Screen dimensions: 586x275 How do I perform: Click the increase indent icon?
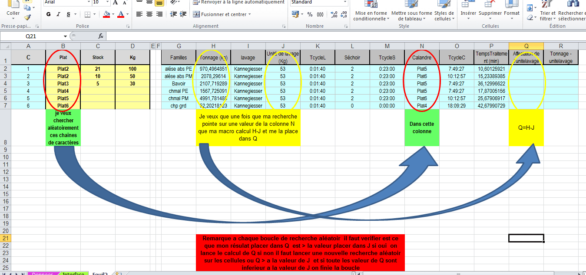[x=183, y=14]
